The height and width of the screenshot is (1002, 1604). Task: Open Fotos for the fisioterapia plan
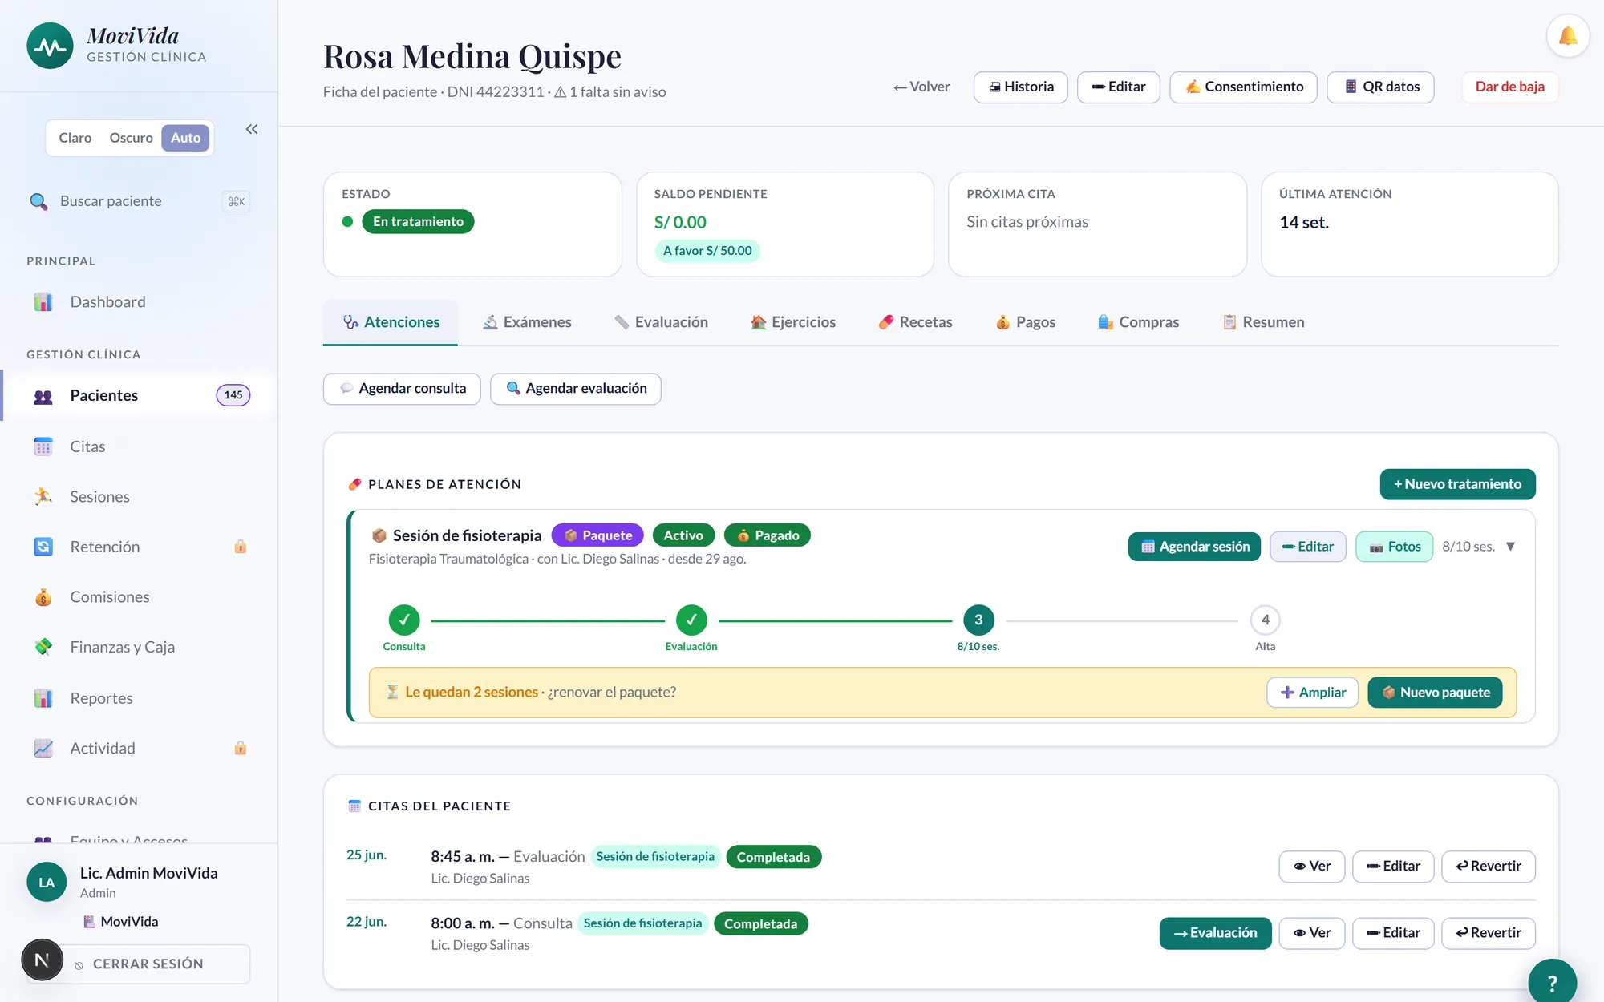pos(1394,547)
